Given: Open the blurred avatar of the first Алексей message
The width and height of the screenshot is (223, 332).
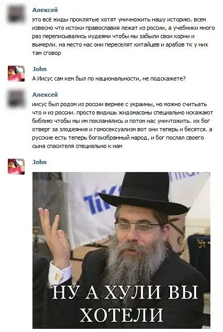Looking at the screenshot, I should point(16,14).
